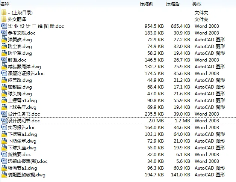
Task: Sort by the 类型 column header
Action: pyautogui.click(x=197, y=4)
